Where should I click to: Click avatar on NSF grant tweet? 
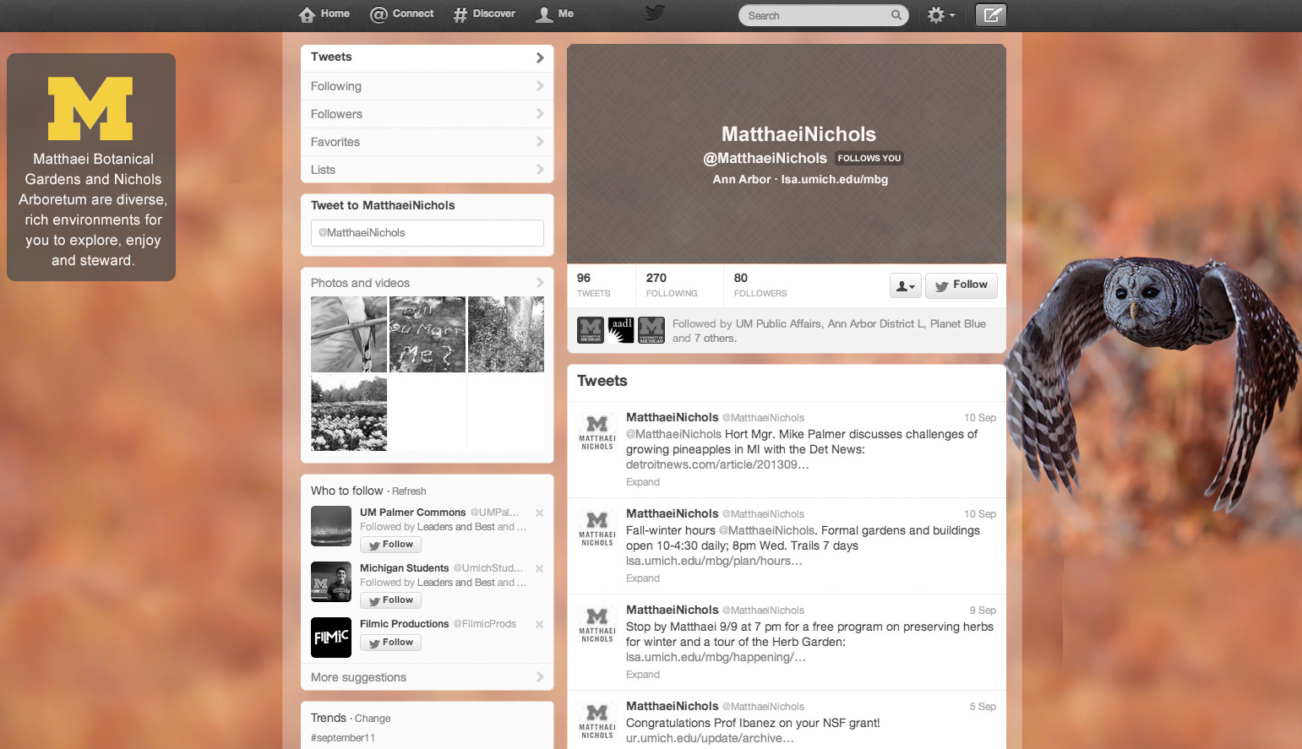(x=597, y=719)
